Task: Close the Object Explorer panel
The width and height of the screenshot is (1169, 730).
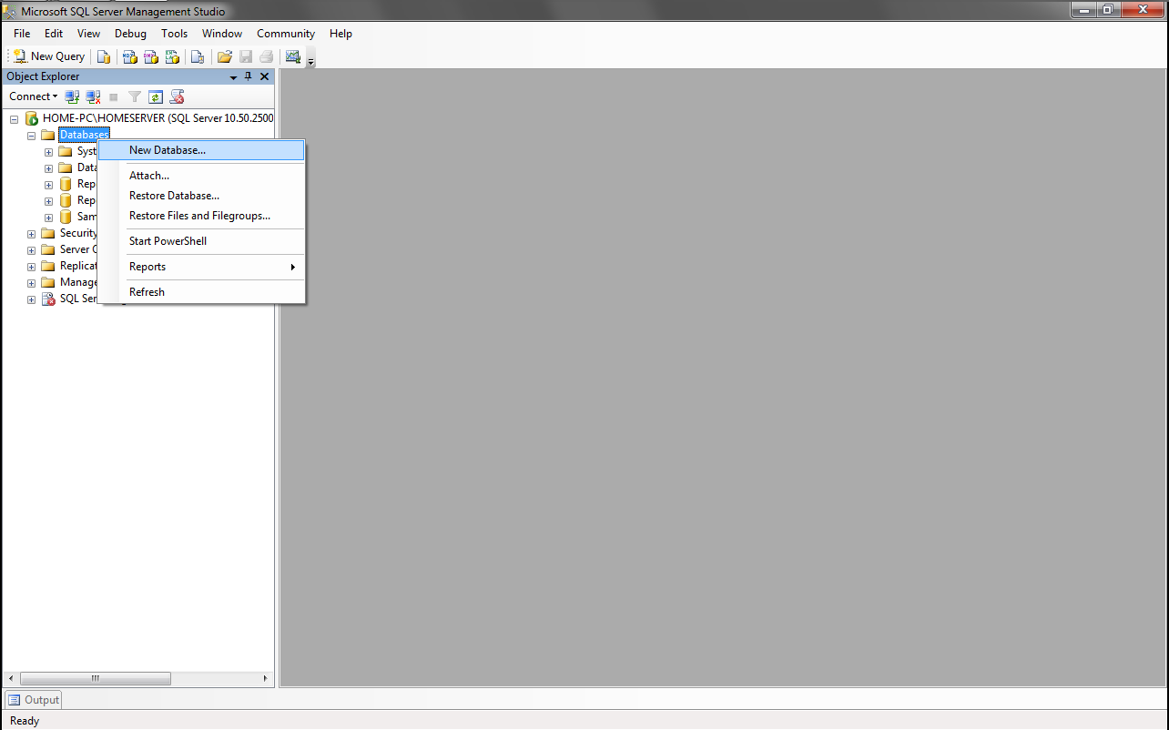Action: click(x=265, y=76)
